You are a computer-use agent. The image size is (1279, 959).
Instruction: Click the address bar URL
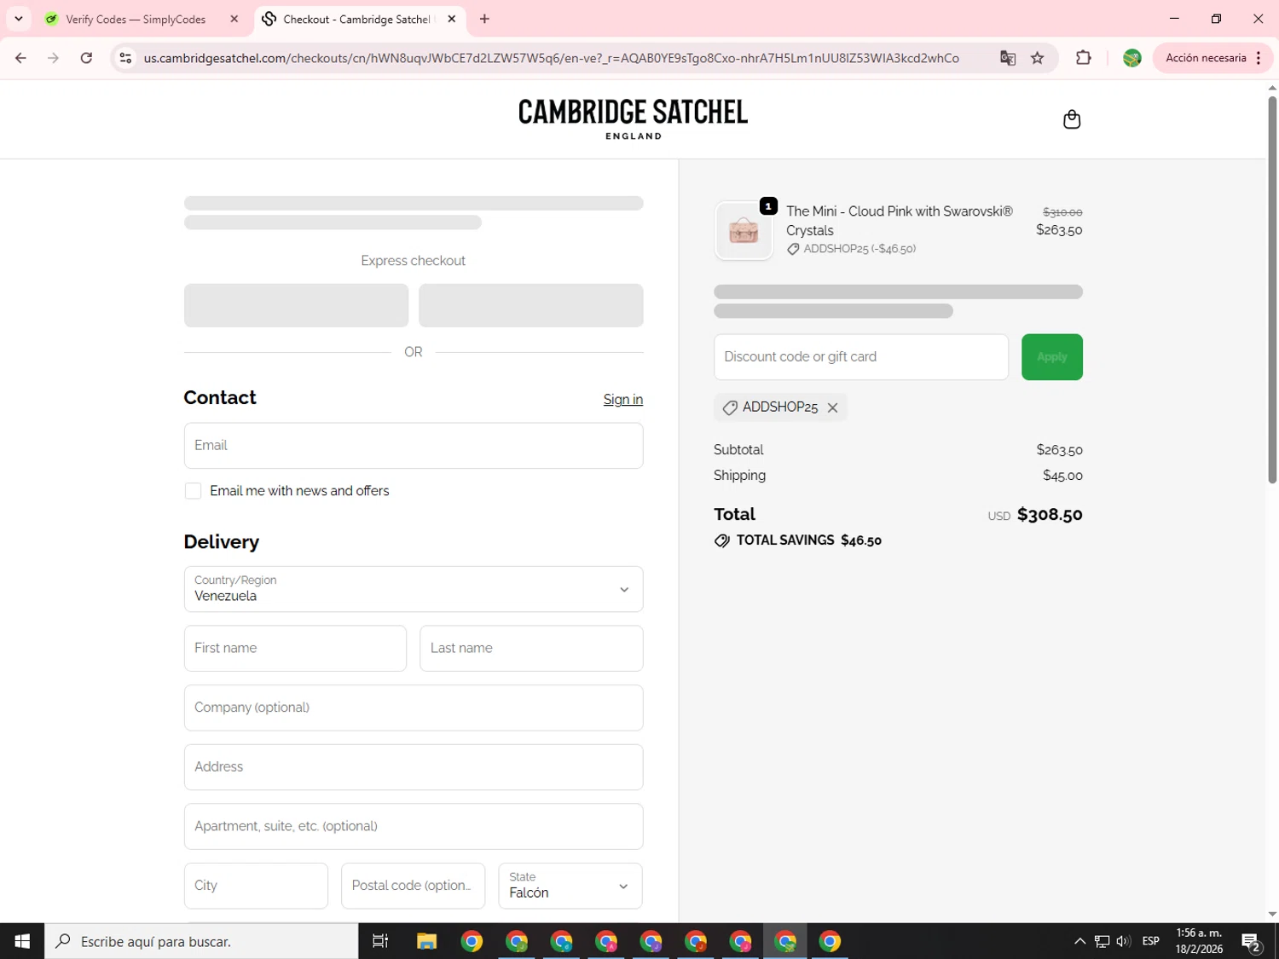pyautogui.click(x=552, y=58)
